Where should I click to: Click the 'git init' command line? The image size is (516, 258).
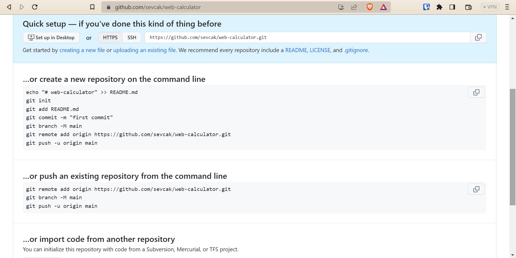[x=38, y=101]
